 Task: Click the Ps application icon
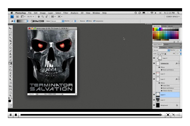[x=12, y=16]
